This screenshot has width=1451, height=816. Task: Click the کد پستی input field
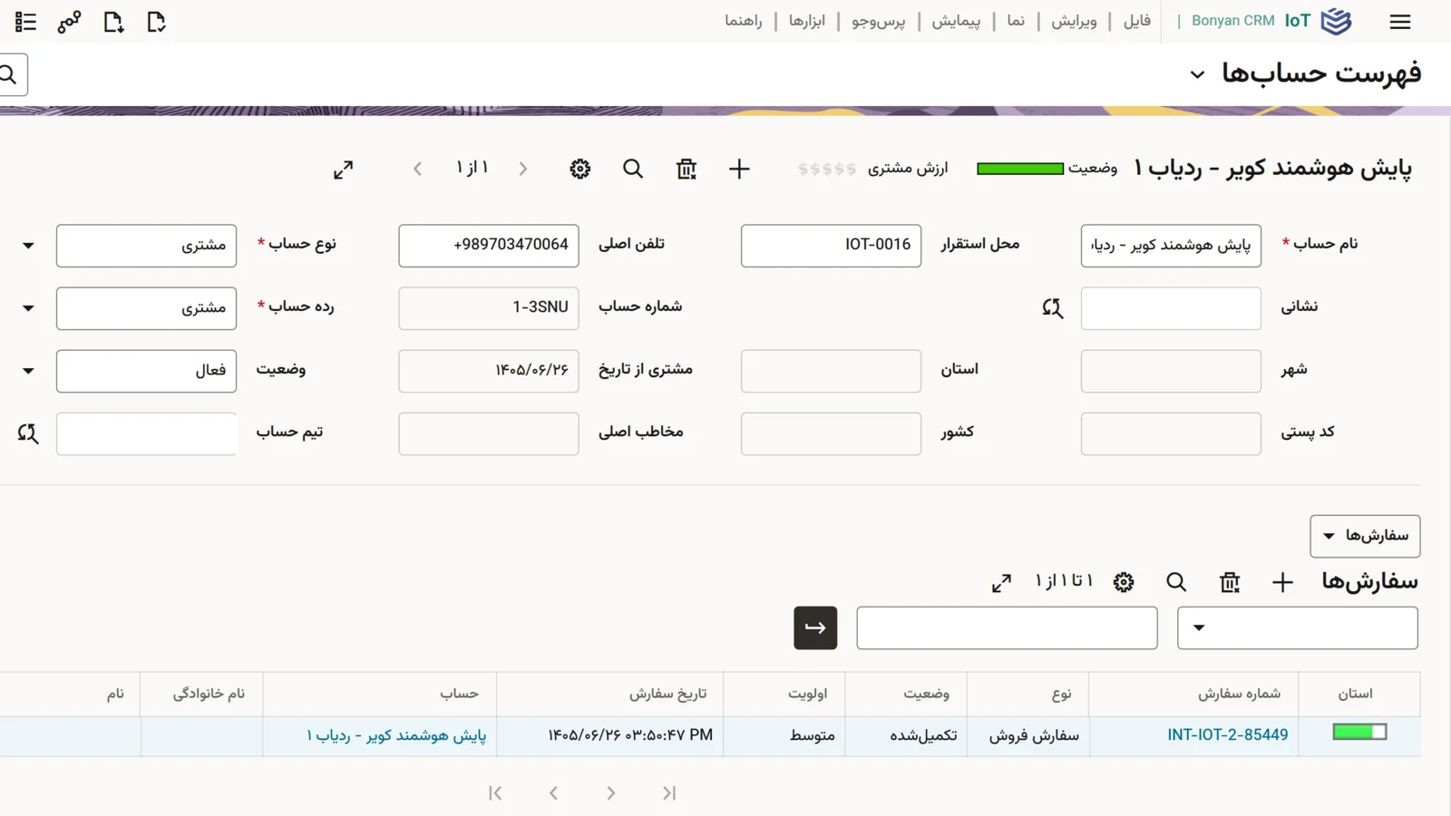(1171, 433)
